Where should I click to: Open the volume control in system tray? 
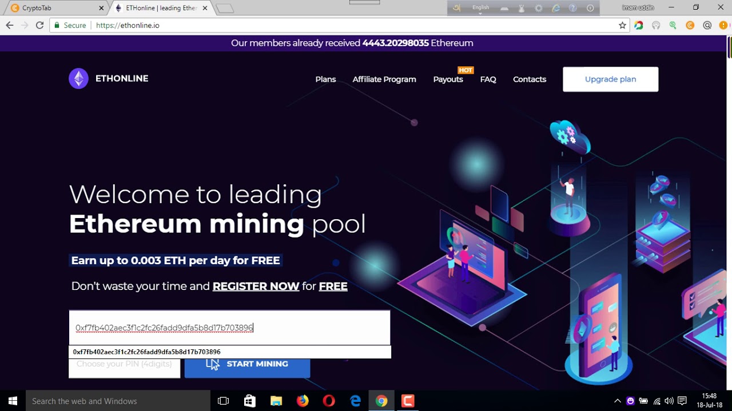click(669, 401)
